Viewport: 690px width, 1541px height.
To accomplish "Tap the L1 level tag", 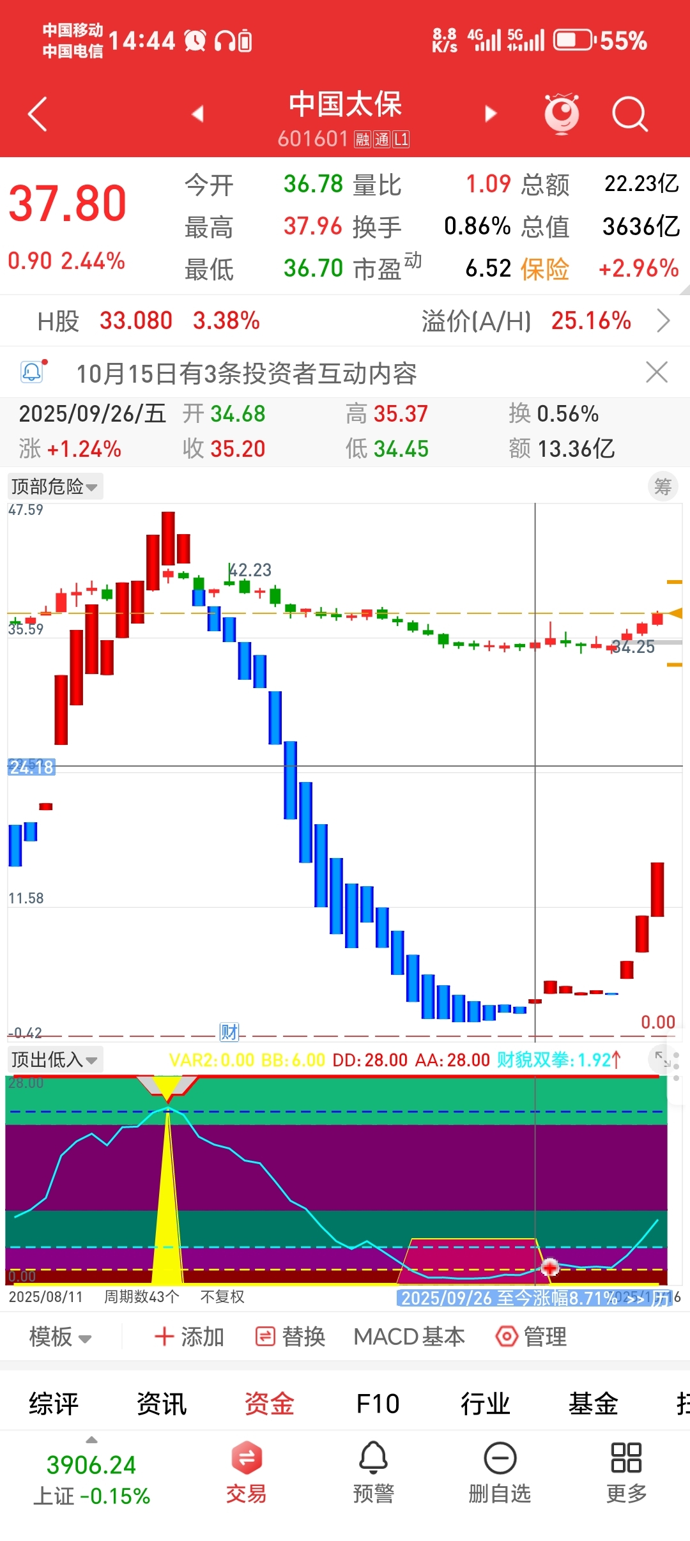I will pyautogui.click(x=401, y=139).
